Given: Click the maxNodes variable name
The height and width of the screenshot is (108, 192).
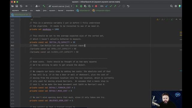Looking at the screenshot, I should [x=47, y=29].
